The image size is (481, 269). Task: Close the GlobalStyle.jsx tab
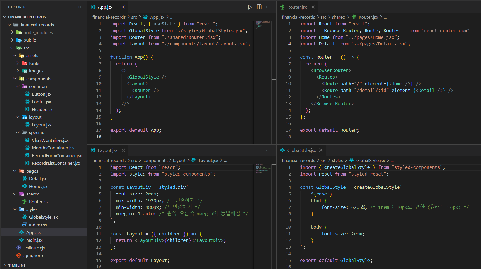click(x=321, y=150)
